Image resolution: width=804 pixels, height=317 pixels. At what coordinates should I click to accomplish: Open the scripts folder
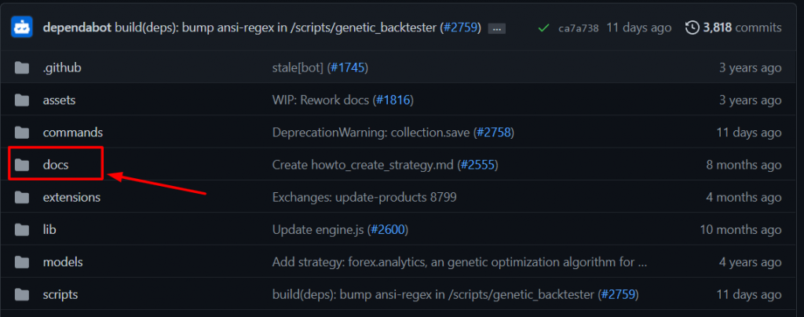point(60,295)
